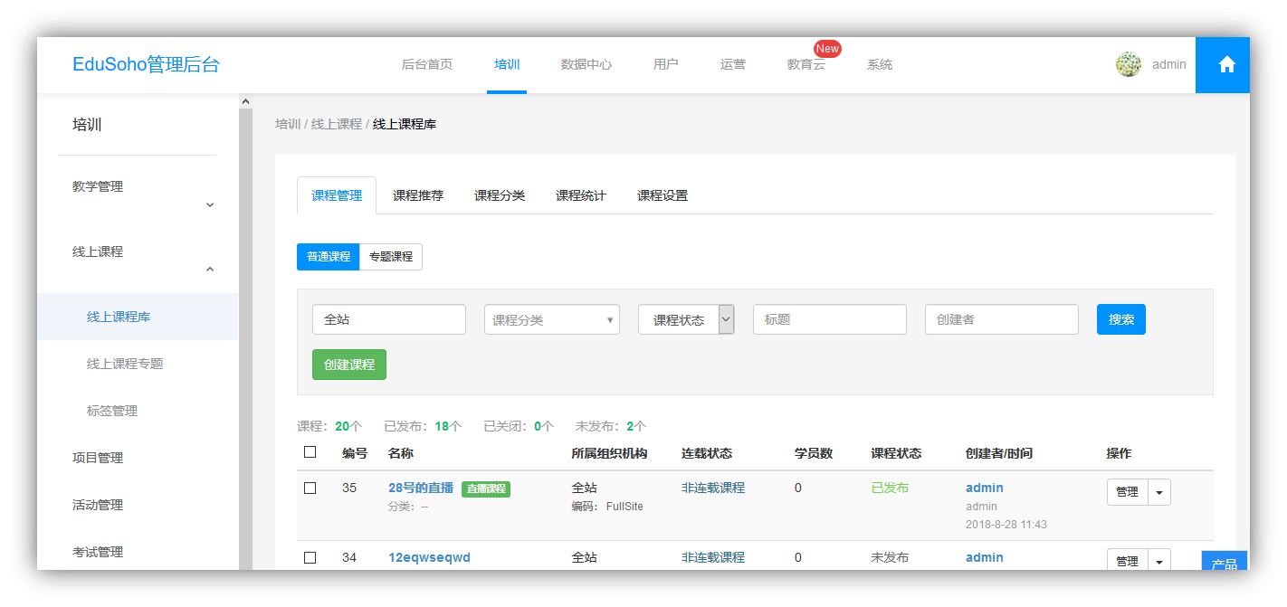
Task: Click the sidebar scroll-up arrow
Action: (x=245, y=102)
